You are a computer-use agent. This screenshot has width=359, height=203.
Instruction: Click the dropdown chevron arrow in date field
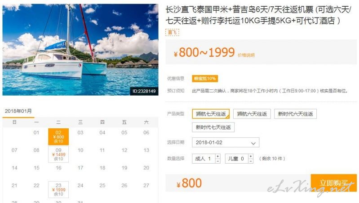(253, 143)
